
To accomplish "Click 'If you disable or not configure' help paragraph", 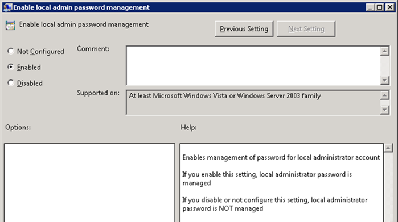I will pyautogui.click(x=274, y=204).
